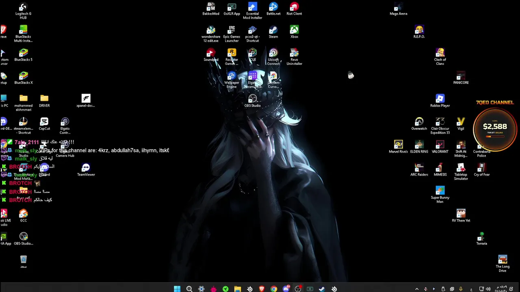
Task: Launch The Long Drive icon
Action: [503, 264]
